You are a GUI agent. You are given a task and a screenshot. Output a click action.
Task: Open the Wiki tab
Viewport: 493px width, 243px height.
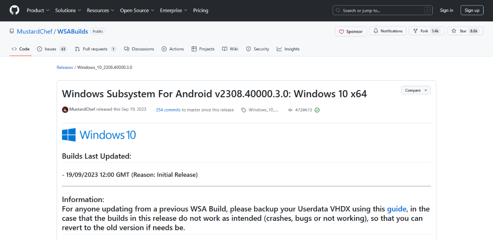point(230,49)
